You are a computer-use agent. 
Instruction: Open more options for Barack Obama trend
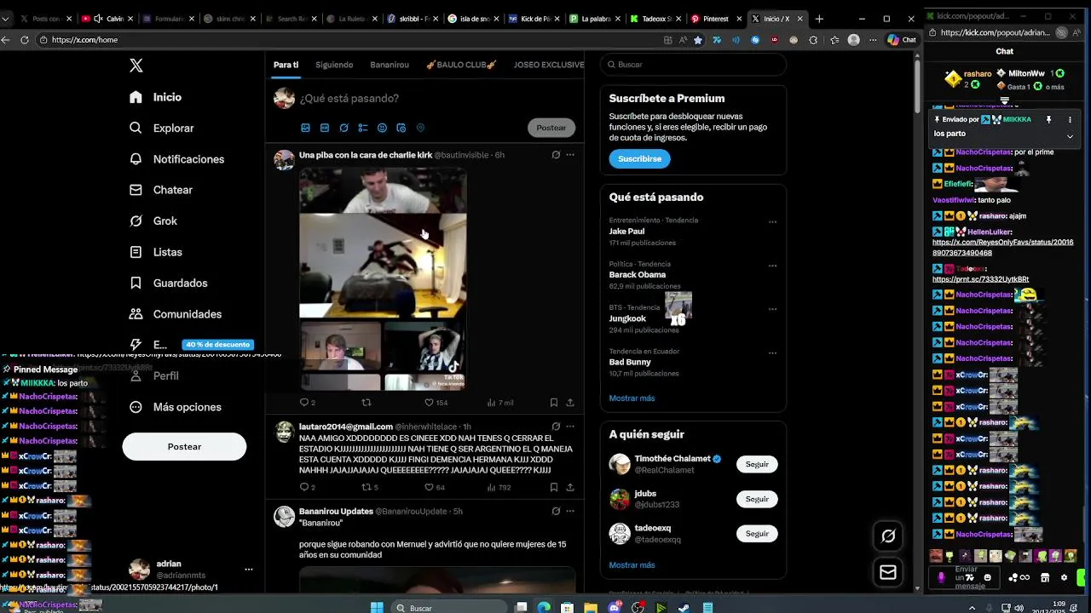point(772,266)
